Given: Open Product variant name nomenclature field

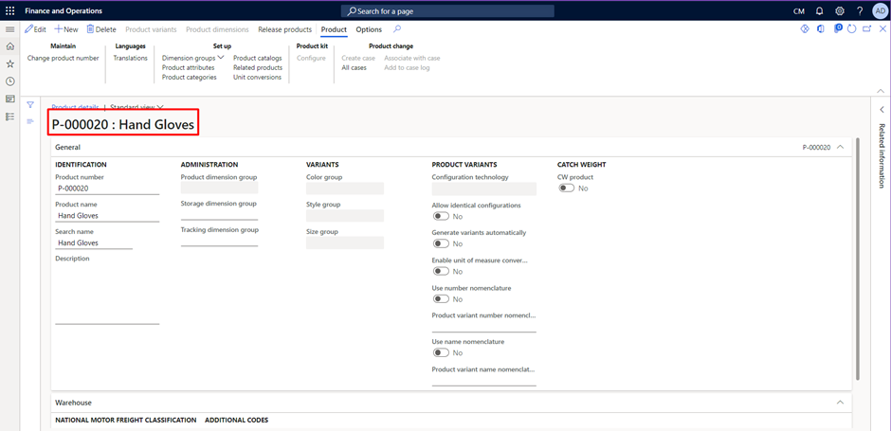Looking at the screenshot, I should tap(483, 381).
